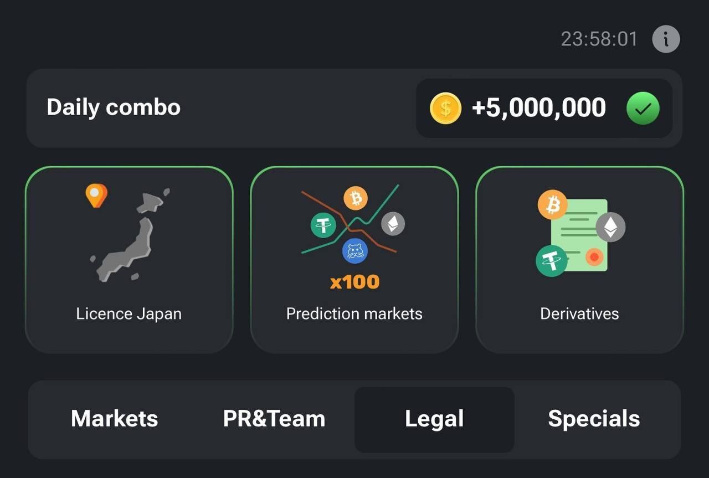
Task: Open the PR&Team tab
Action: tap(274, 419)
